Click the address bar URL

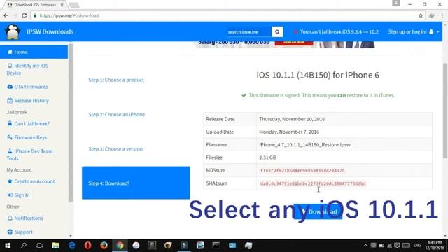click(69, 15)
